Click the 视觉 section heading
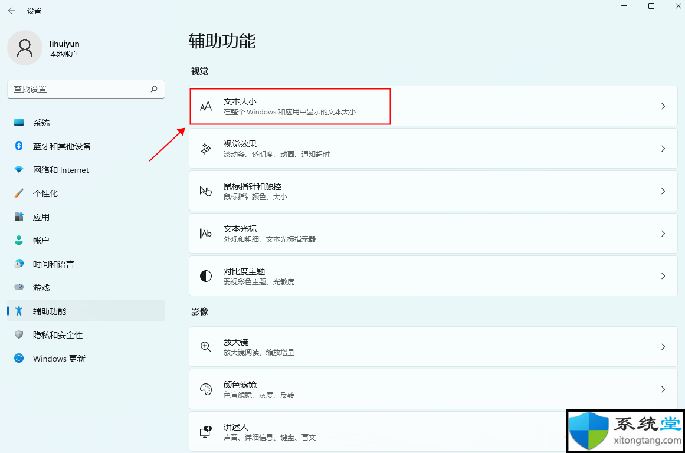 tap(199, 71)
